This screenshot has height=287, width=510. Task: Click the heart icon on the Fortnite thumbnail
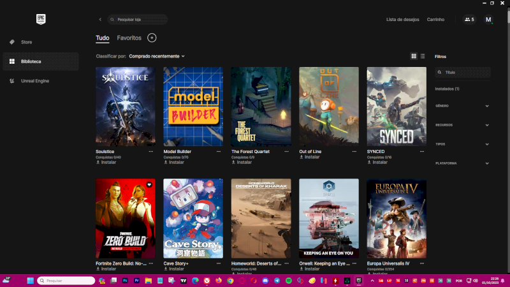[x=149, y=184]
